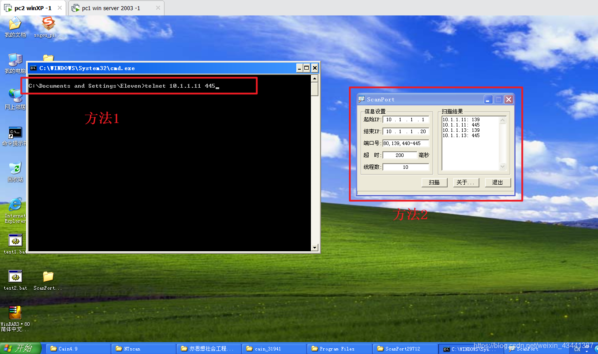The image size is (598, 354).
Task: Open the 亦思想社会工程 taskbar item
Action: pyautogui.click(x=209, y=349)
